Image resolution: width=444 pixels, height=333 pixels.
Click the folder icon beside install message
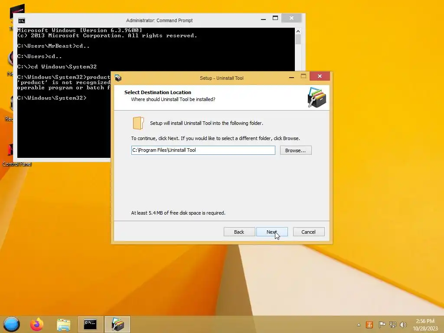tap(138, 123)
